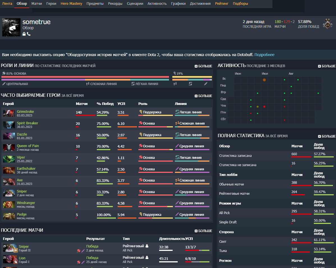Open the Spirit Breaker hero name link
The image size is (336, 268).
(x=28, y=123)
